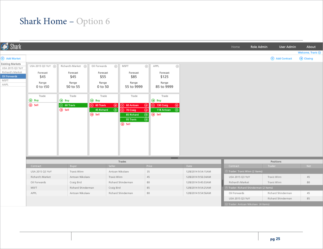Viewport: 323px width, 249px height.
Task: Cancel the 60 Antoan order with X icon
Action: pyautogui.click(x=123, y=105)
